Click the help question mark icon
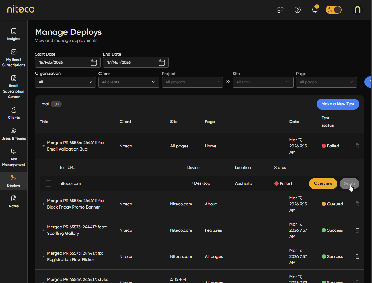 tap(298, 10)
